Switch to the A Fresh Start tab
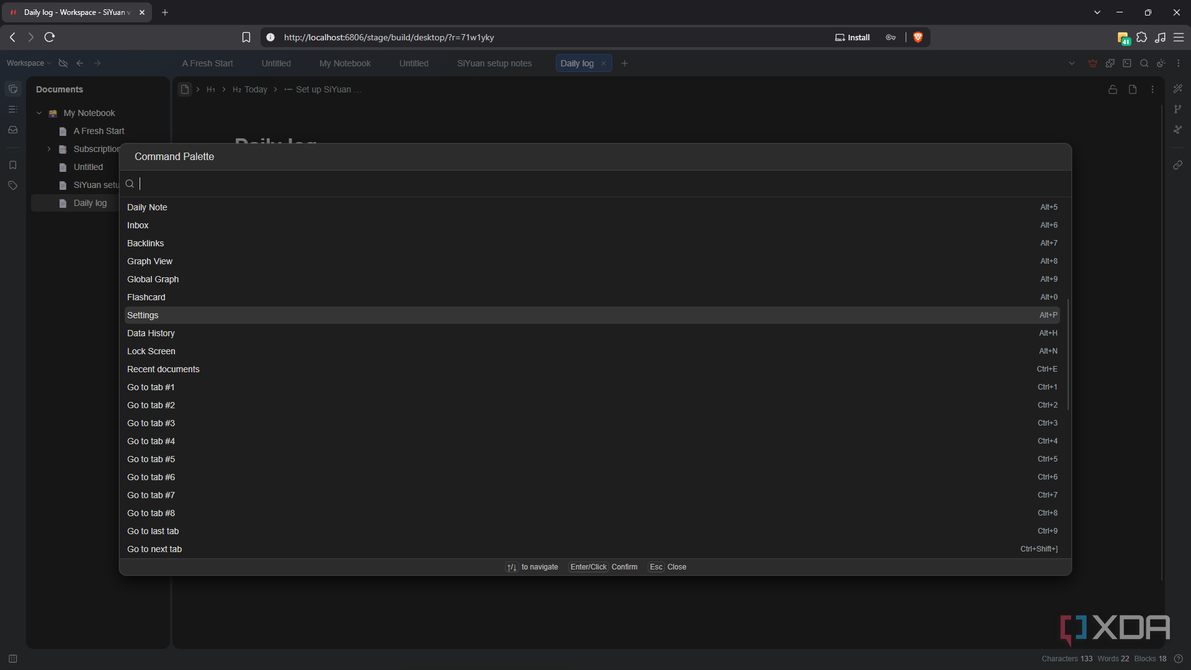 (x=207, y=63)
